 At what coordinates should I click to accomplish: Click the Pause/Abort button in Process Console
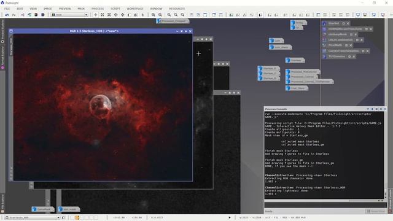(375, 211)
